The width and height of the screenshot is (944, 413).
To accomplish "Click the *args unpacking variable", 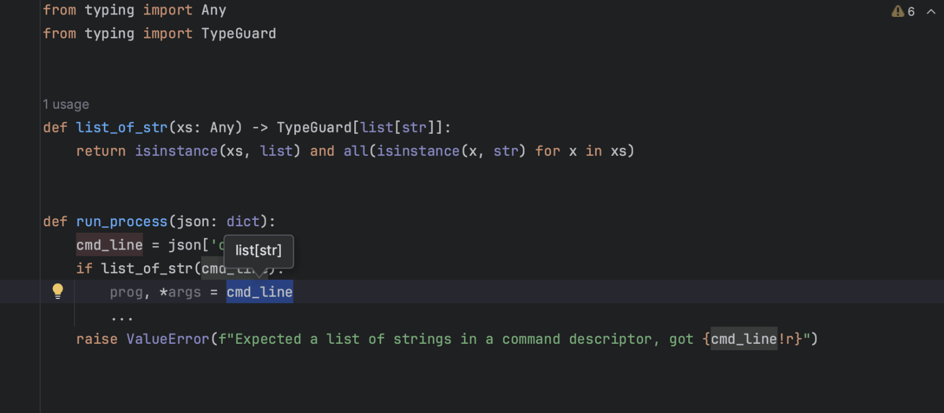I will [x=181, y=292].
